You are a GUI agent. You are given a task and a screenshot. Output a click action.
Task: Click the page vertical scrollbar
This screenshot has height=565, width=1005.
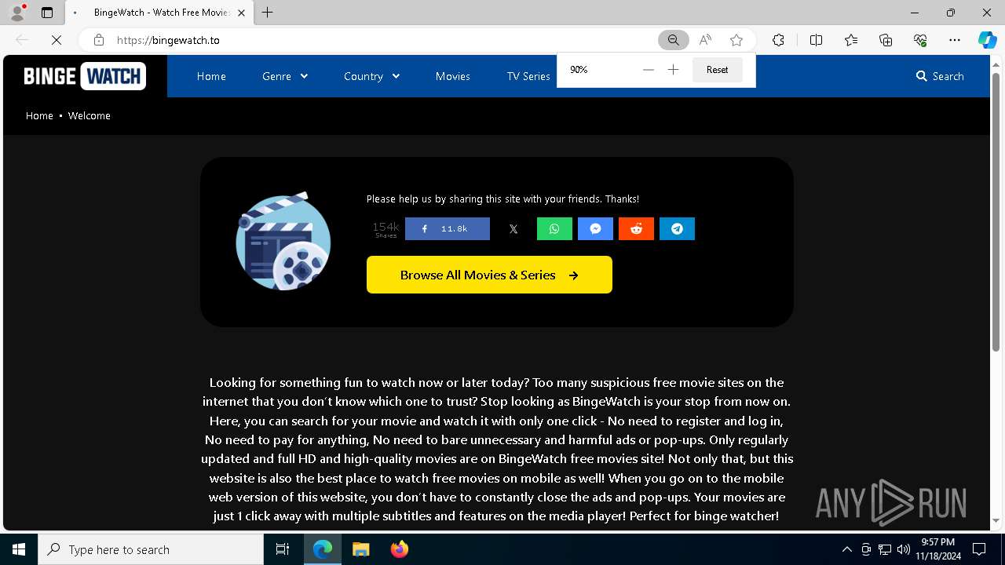click(996, 212)
